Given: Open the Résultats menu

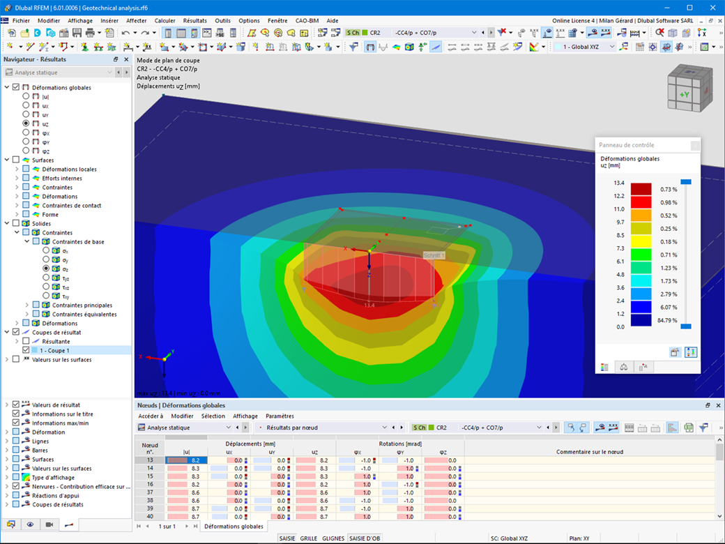Looking at the screenshot, I should (194, 21).
